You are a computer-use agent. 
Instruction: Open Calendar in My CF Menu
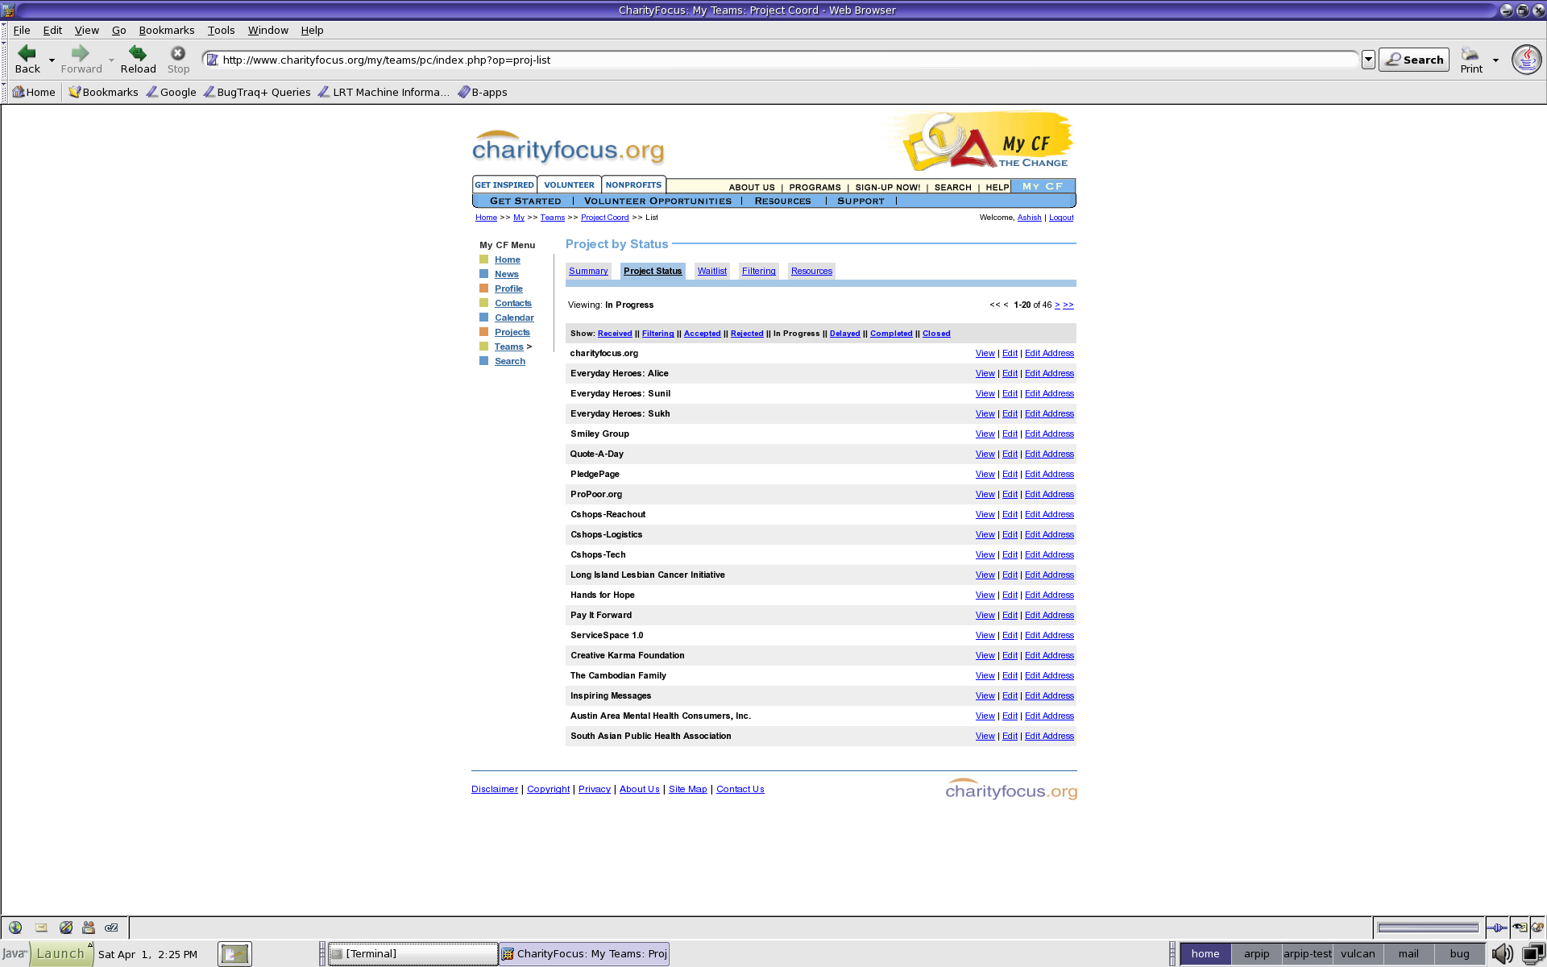click(514, 317)
